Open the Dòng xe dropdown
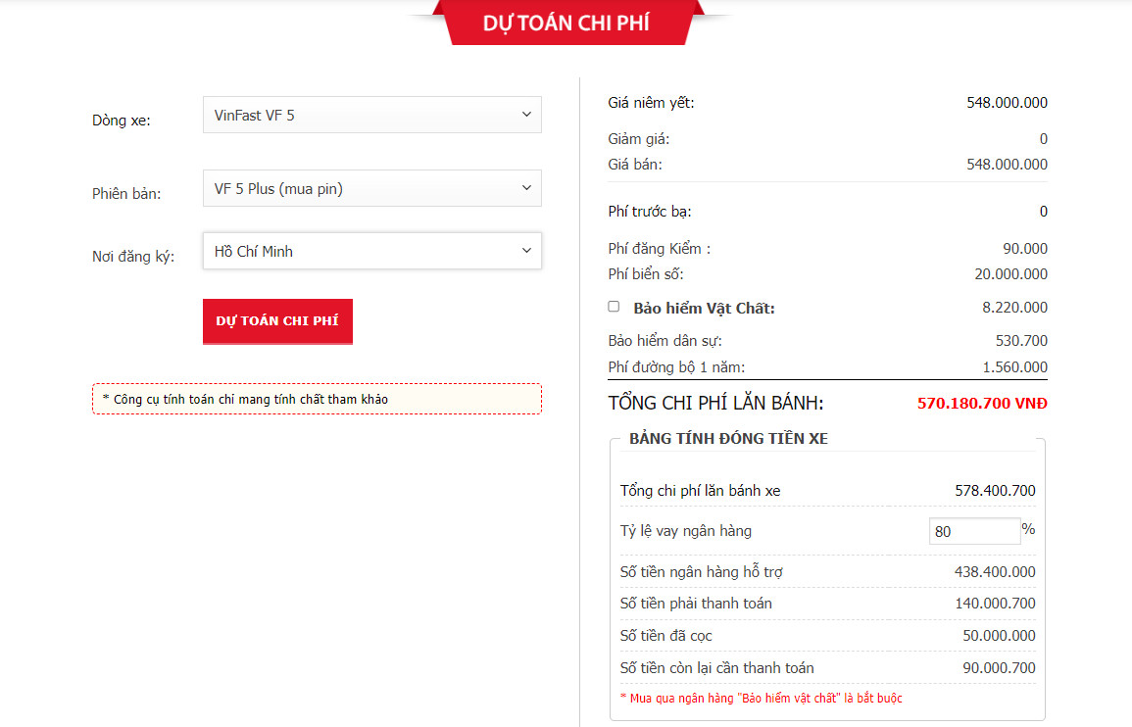1132x727 pixels. (371, 115)
